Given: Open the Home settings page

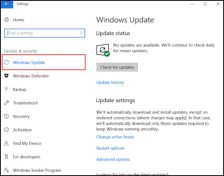Looking at the screenshot, I should pos(18,20).
